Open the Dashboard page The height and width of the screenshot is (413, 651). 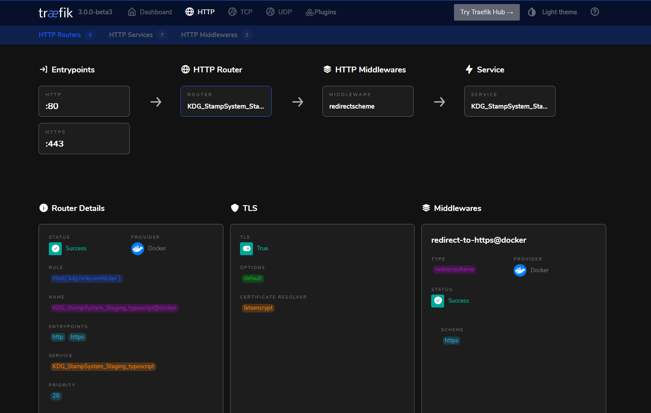click(x=150, y=12)
